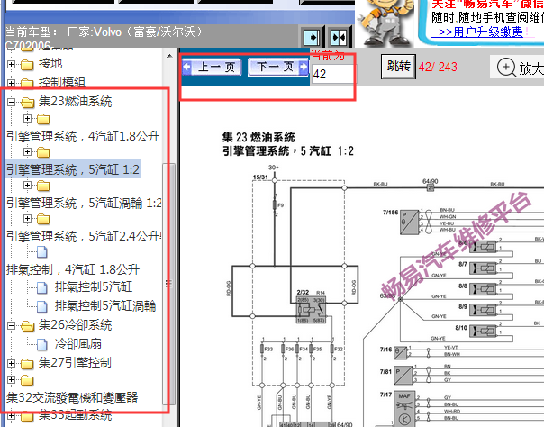Click the 集26冷卻系統 folder label

tap(76, 325)
